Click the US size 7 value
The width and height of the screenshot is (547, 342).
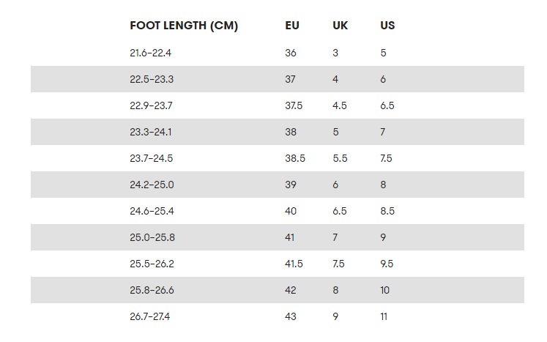point(383,133)
